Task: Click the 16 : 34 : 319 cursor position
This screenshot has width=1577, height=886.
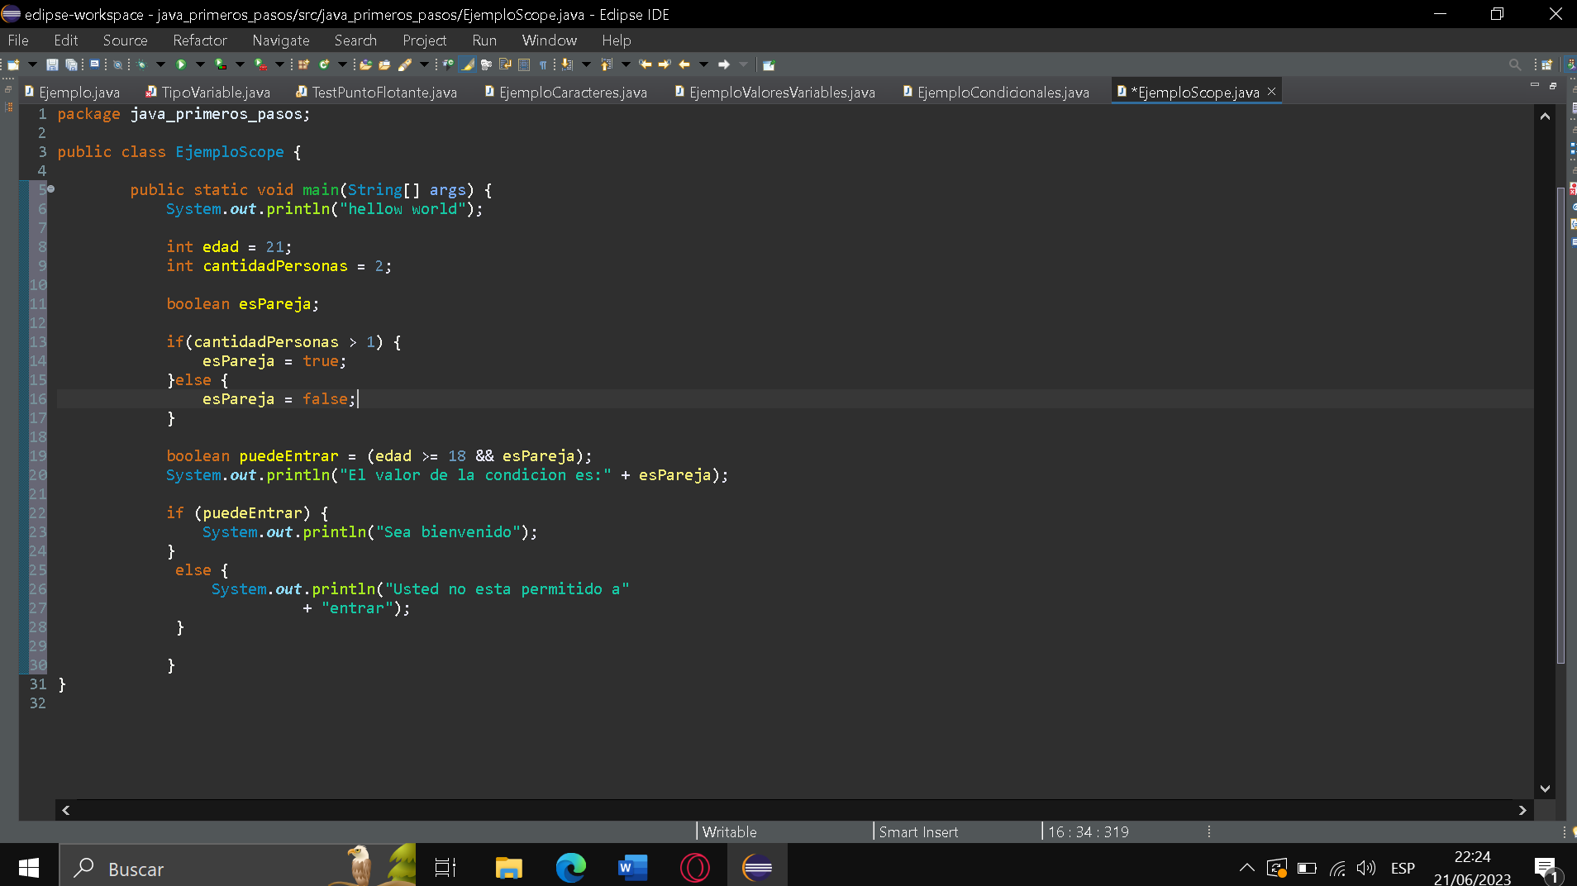Action: coord(1089,831)
